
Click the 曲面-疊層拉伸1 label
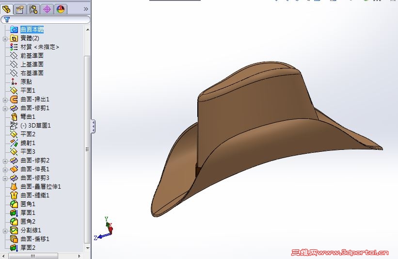click(x=41, y=187)
